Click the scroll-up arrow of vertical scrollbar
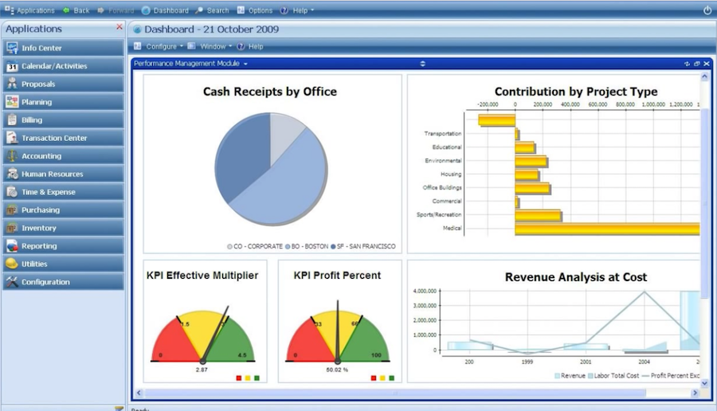717x411 pixels. tap(704, 76)
